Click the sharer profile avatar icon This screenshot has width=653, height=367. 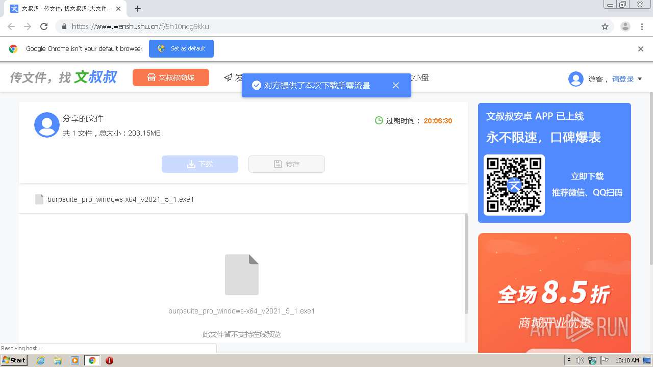tap(47, 125)
